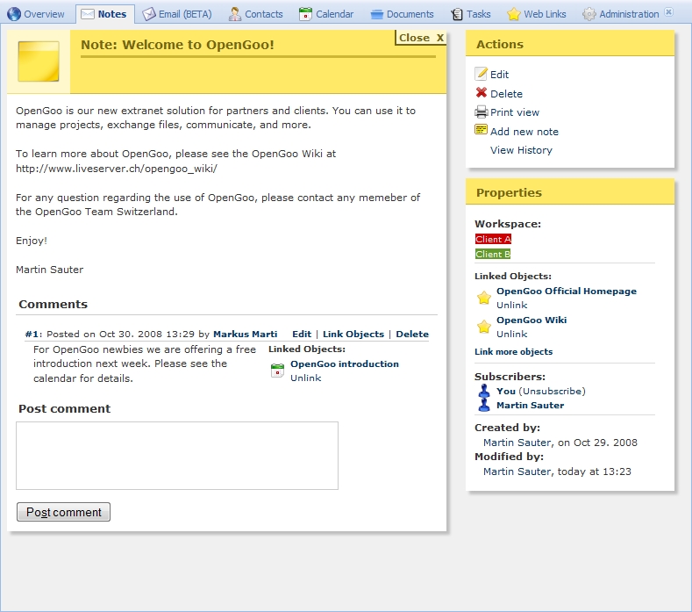Click star icon beside OpenGoo Official Homepage
The width and height of the screenshot is (692, 612).
click(x=484, y=298)
